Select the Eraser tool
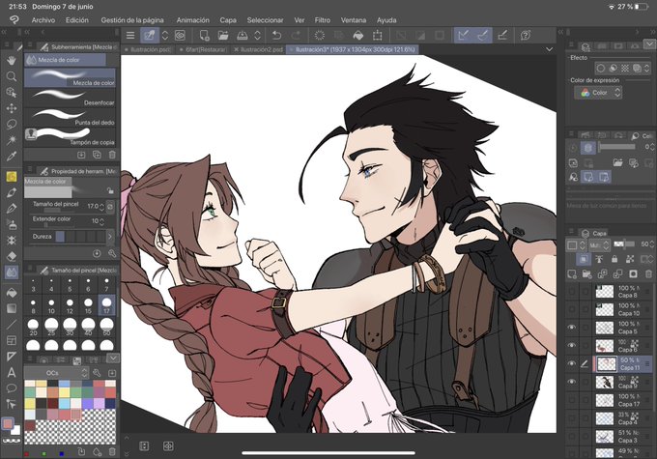 click(x=12, y=256)
